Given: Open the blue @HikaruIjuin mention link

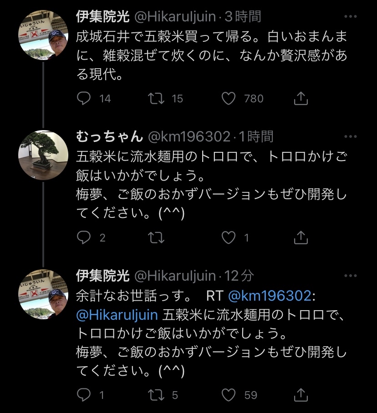Looking at the screenshot, I should point(117,315).
